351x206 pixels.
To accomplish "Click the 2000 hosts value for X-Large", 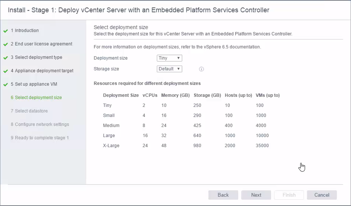I will click(x=230, y=145).
